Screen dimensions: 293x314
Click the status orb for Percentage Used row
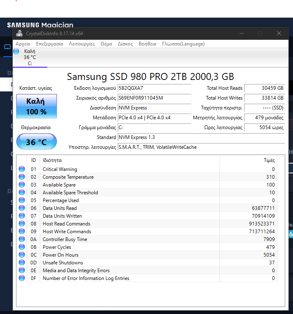pyautogui.click(x=22, y=200)
